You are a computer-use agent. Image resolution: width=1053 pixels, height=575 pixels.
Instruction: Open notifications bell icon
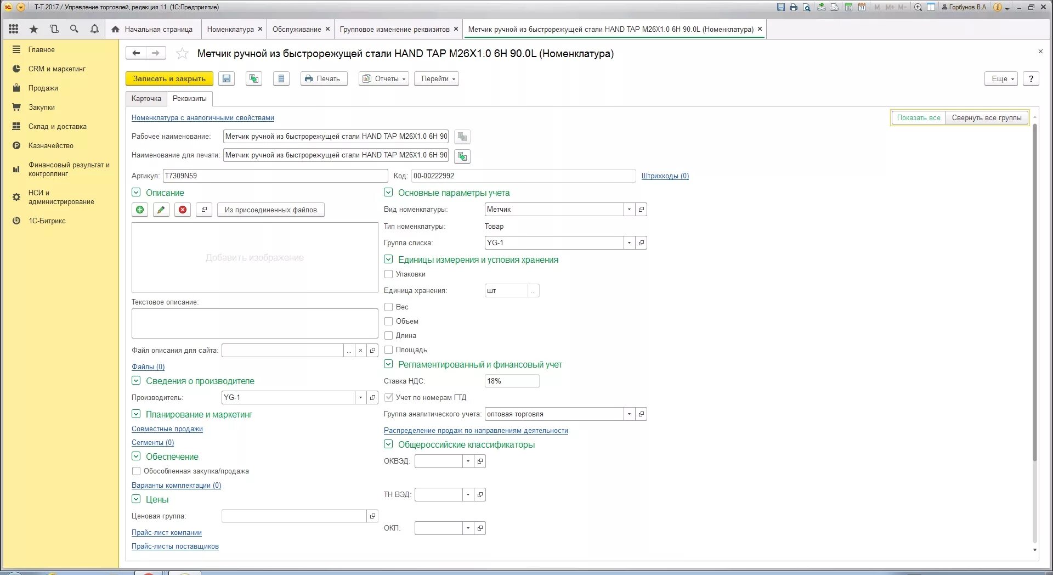pos(94,29)
